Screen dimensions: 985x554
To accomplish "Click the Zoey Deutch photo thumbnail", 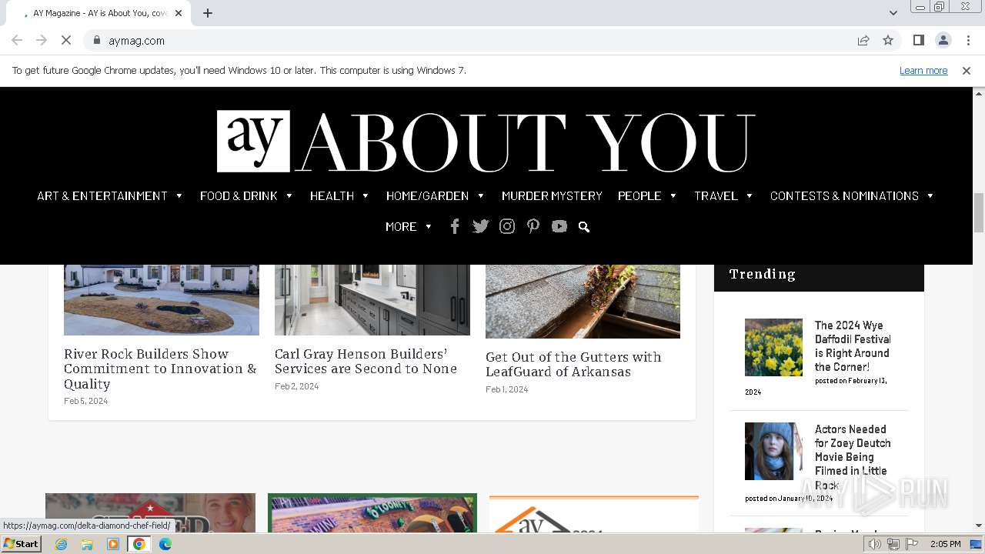I will click(x=773, y=451).
